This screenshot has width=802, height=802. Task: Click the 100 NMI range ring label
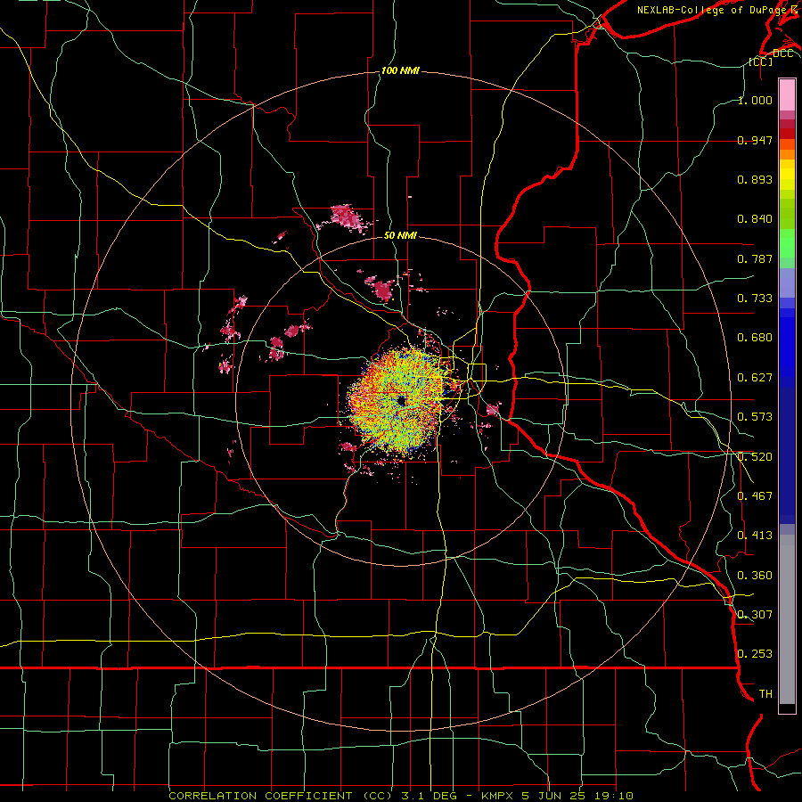pos(400,70)
